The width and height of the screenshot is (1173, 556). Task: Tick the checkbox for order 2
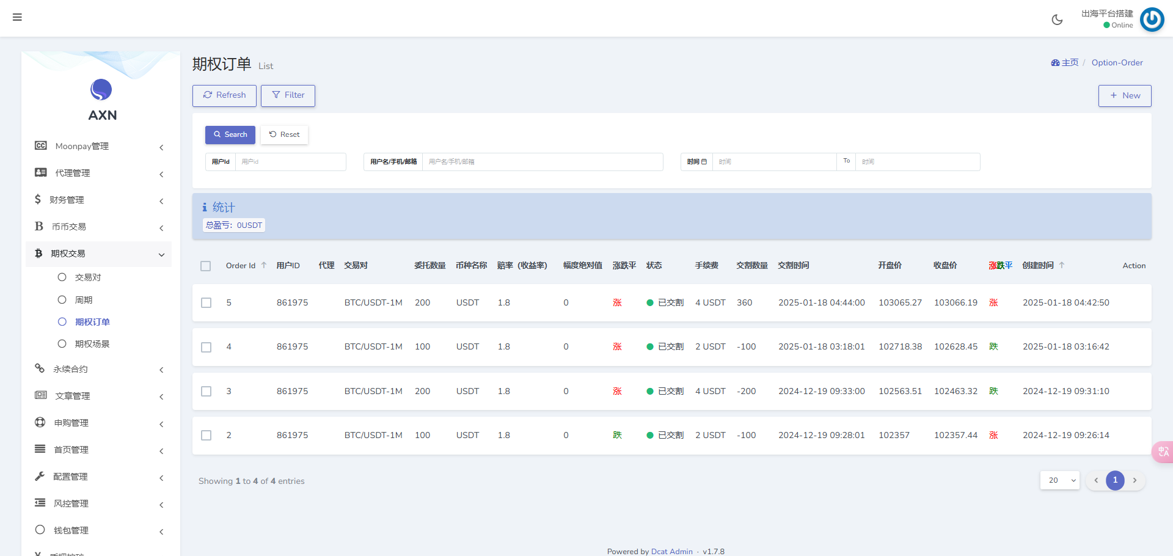click(206, 436)
